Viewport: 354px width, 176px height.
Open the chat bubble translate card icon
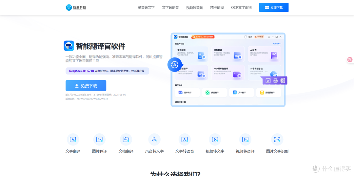point(201,75)
